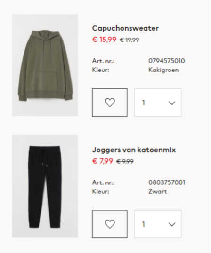Open the Capuchonsweater product title link
The height and width of the screenshot is (253, 211).
pos(126,28)
